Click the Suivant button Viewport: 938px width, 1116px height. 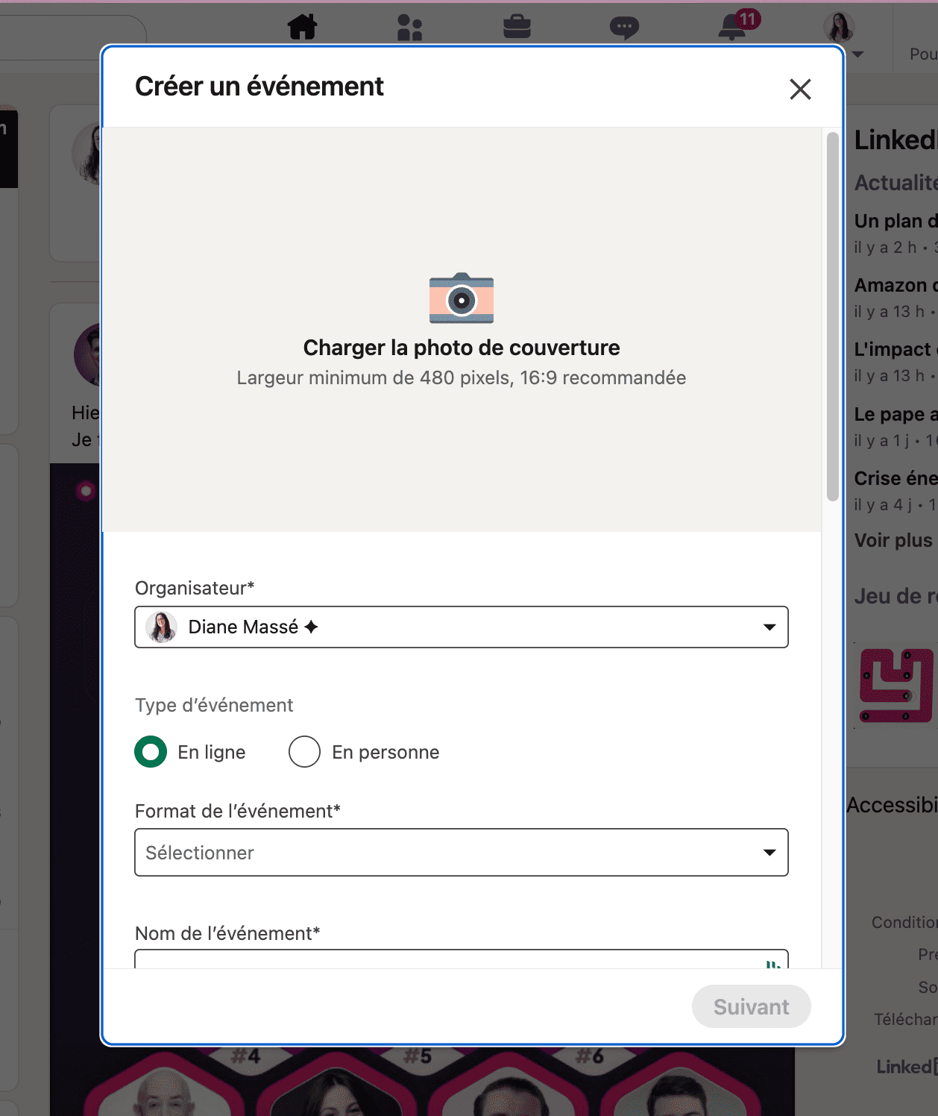(x=751, y=1006)
